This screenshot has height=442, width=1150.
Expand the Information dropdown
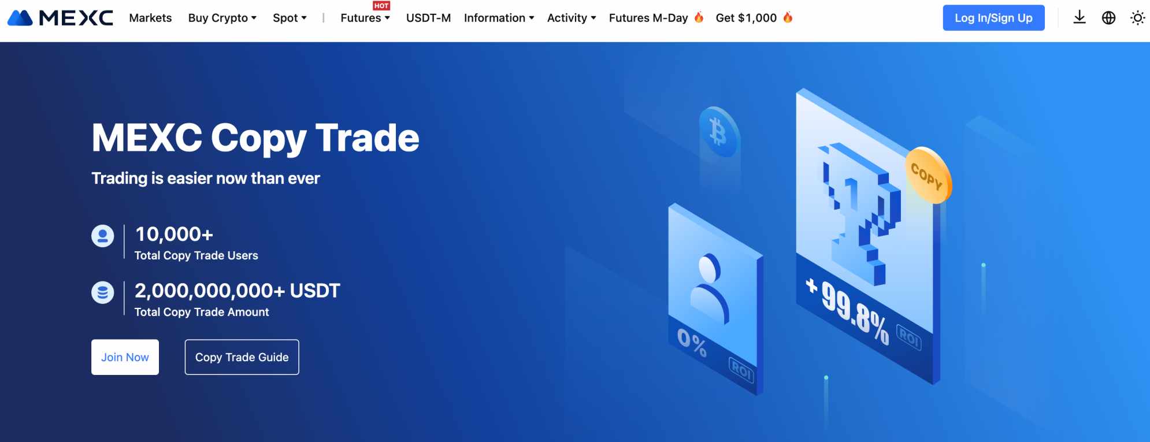pos(499,18)
